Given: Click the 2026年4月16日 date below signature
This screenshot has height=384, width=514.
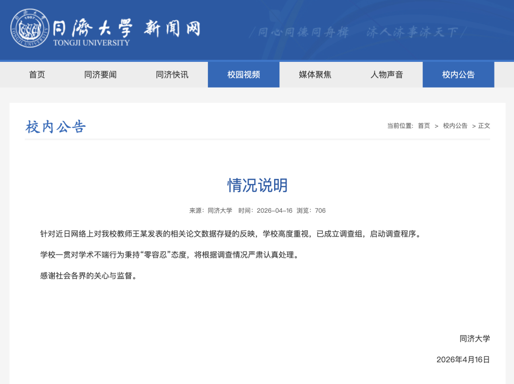Looking at the screenshot, I should point(463,360).
